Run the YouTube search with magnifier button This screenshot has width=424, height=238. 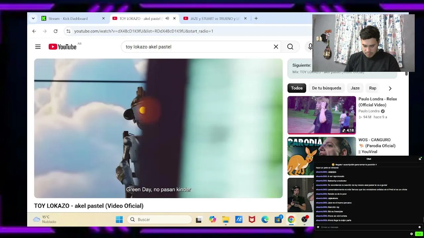[x=290, y=47]
